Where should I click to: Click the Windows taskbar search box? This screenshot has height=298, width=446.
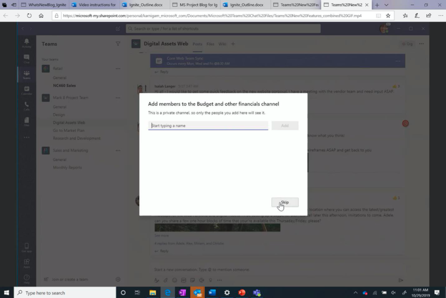(x=65, y=293)
